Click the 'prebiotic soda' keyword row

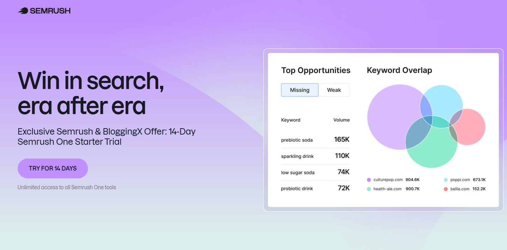[x=315, y=140]
